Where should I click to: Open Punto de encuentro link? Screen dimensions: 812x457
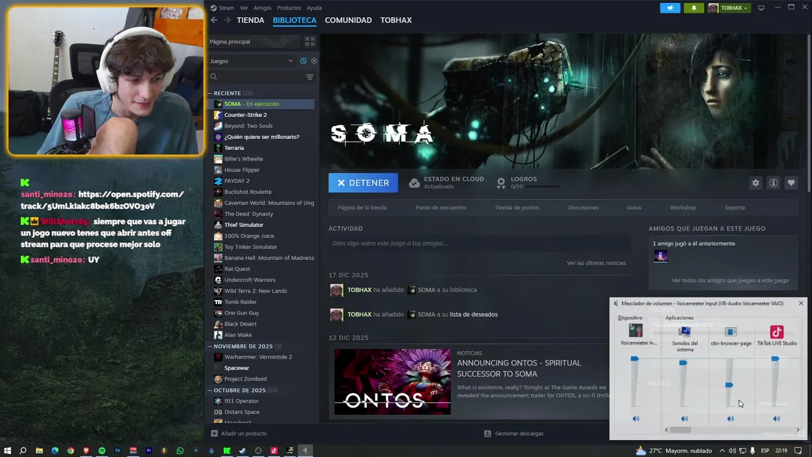(x=441, y=208)
